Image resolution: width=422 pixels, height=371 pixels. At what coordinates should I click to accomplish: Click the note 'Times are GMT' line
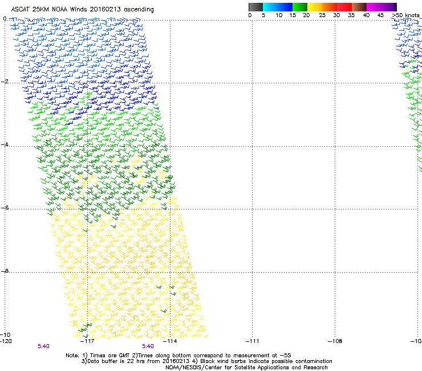(x=178, y=356)
